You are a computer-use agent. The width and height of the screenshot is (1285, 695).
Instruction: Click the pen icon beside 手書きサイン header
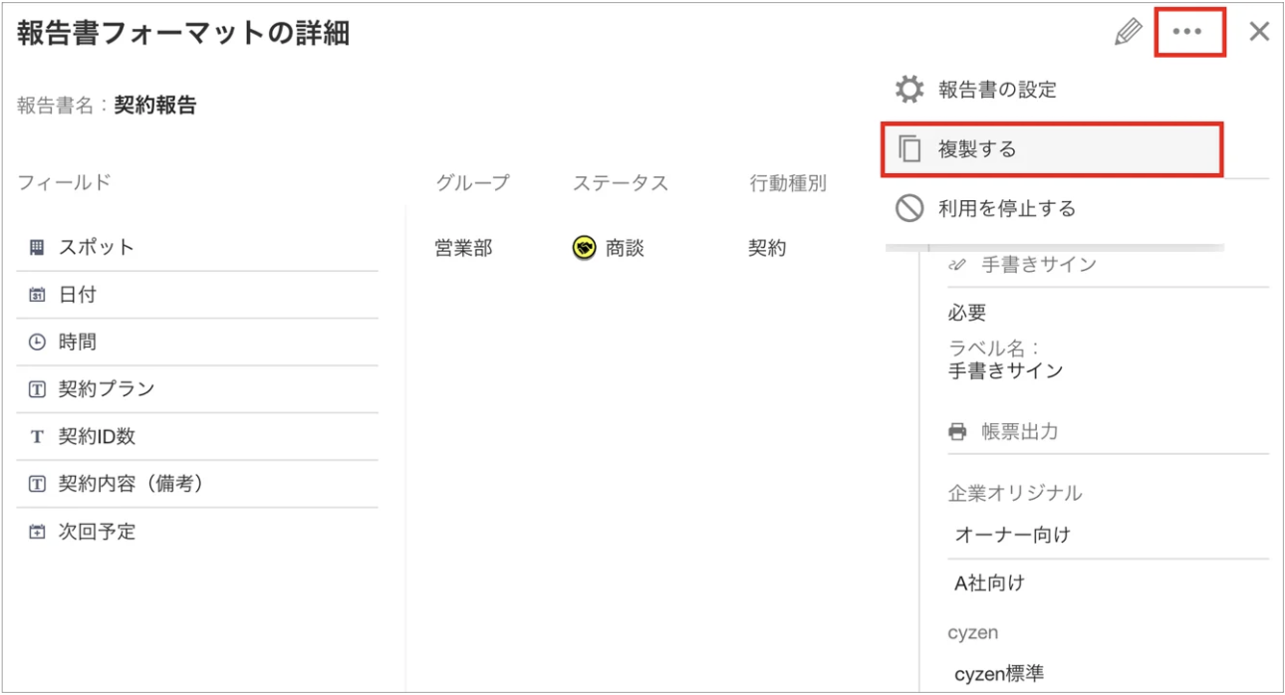[958, 265]
